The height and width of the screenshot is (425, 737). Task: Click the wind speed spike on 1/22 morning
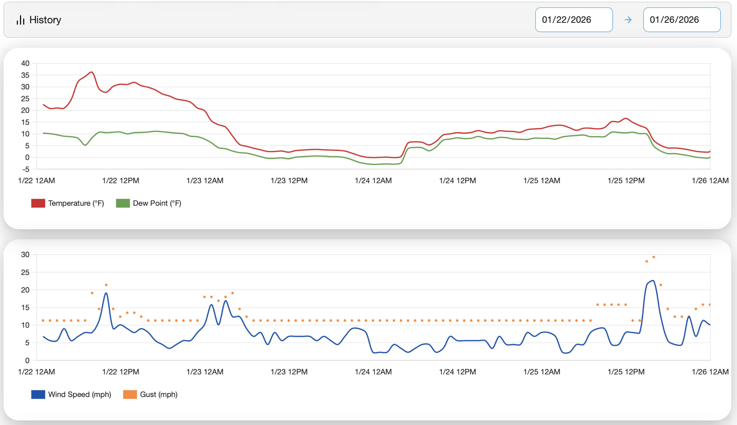tap(106, 293)
